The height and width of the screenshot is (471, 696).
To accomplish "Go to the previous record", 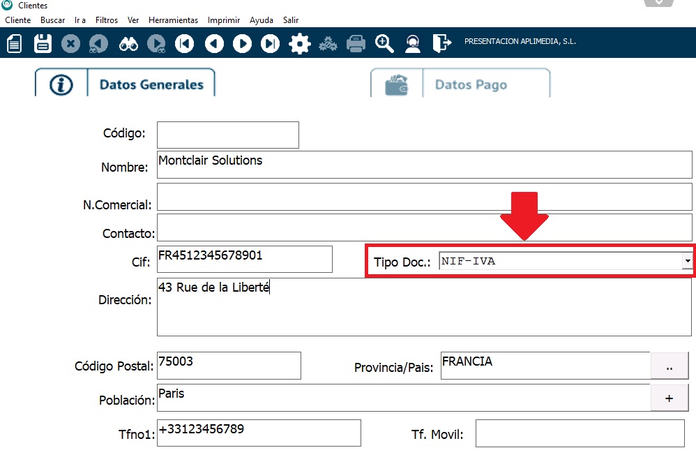I will coord(214,44).
